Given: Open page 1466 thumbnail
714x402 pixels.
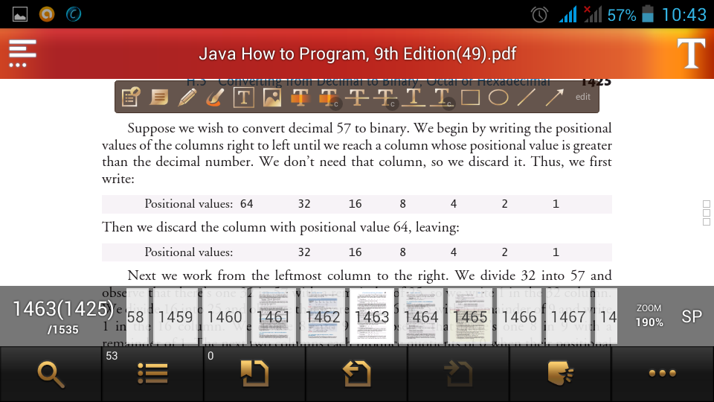Looking at the screenshot, I should coord(520,316).
